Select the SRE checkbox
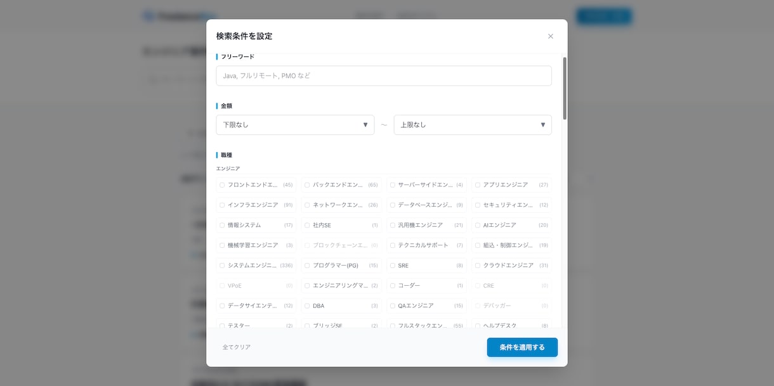Screen dimensions: 774x386 (392, 266)
